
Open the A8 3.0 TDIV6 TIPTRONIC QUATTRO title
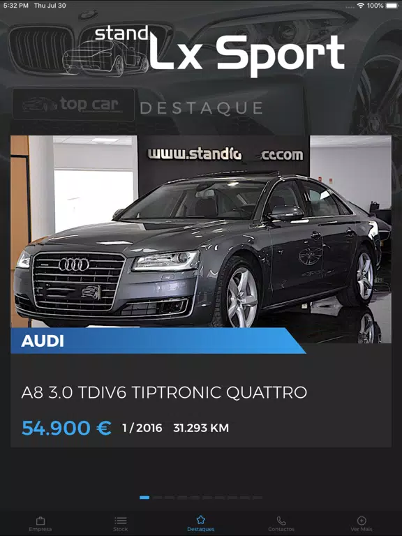coord(164,392)
